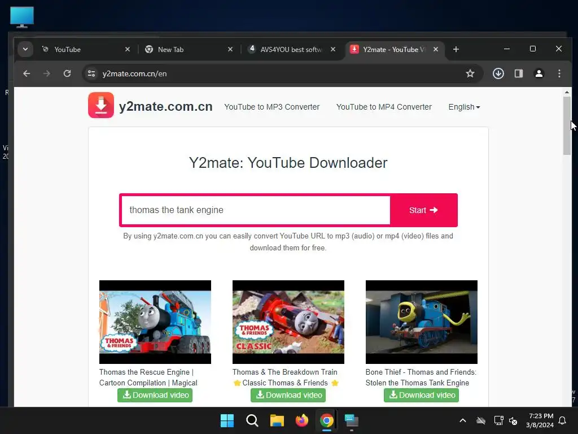The height and width of the screenshot is (434, 578).
Task: Click the y2mate red download logo icon
Action: point(101,105)
